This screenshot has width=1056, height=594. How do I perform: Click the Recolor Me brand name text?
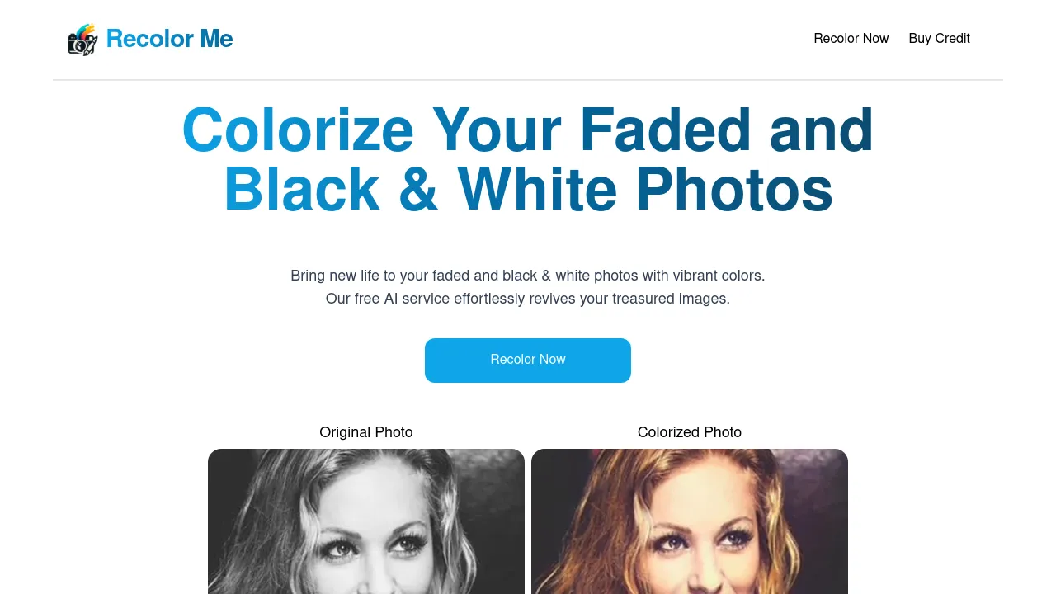(169, 39)
